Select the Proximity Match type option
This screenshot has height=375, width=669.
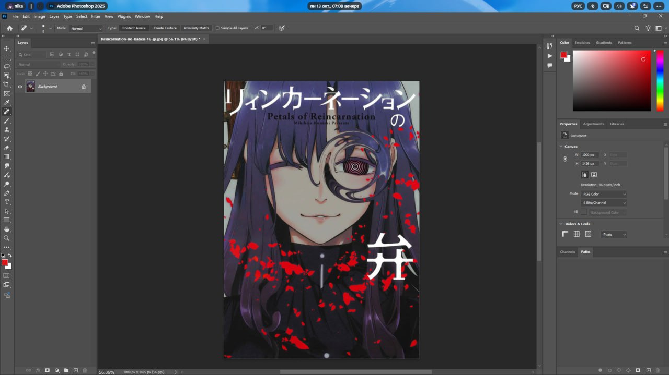(197, 28)
